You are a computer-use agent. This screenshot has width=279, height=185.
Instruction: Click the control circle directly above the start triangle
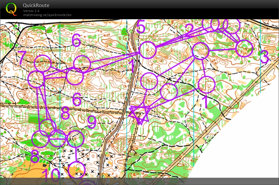[x=149, y=81]
